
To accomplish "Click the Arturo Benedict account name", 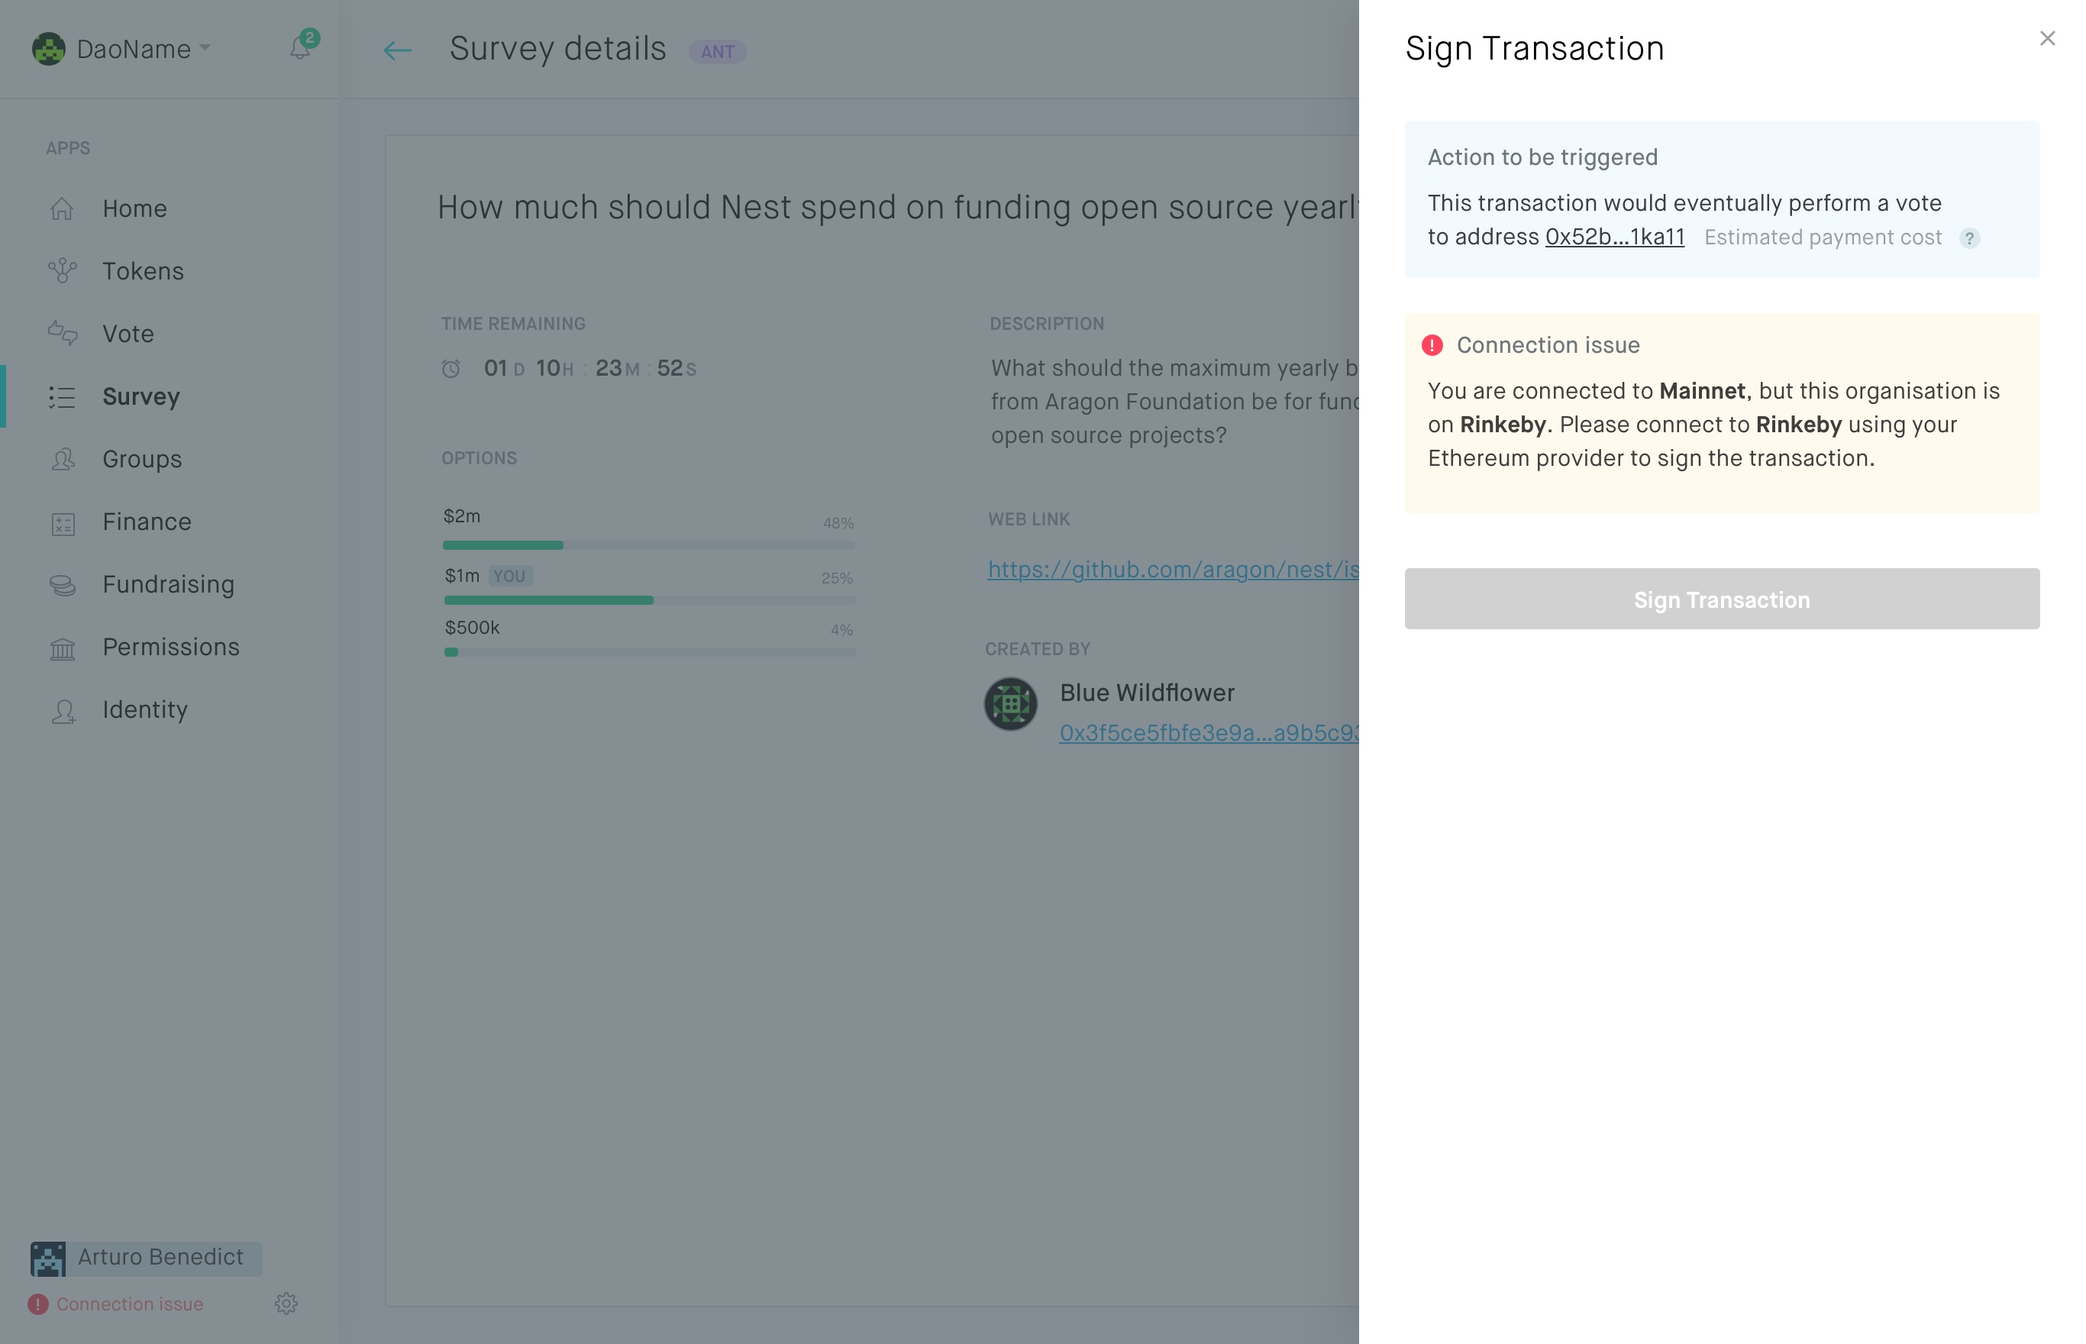I will click(x=160, y=1258).
